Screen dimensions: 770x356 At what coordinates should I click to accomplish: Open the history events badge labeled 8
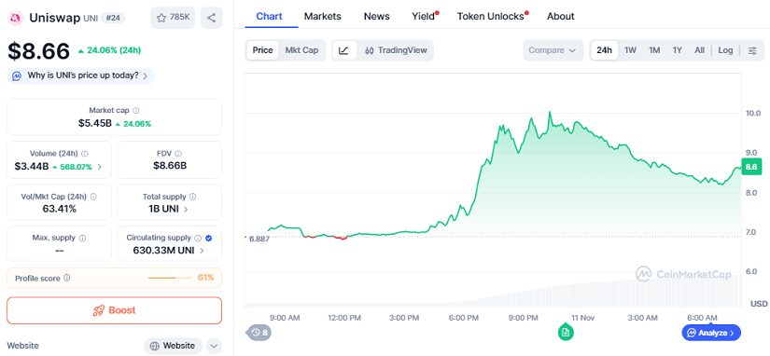coord(259,333)
